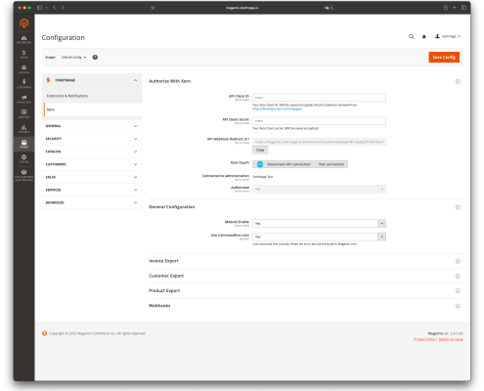The height and width of the screenshot is (391, 484).
Task: Open Dashboard from the admin sidebar
Action: click(x=23, y=40)
